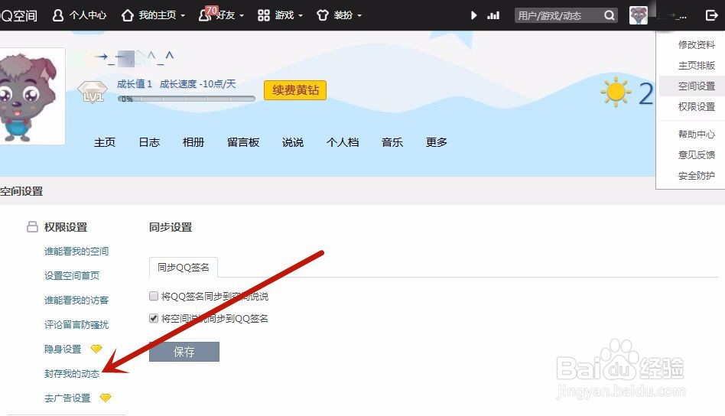Screen dimensions: 725x416
Task: Click the 权限设置 sidebar heading
Action: (x=66, y=227)
